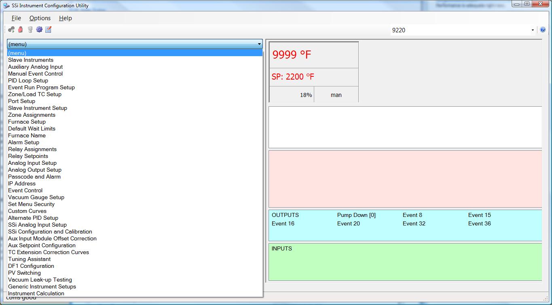
Task: Choose Zone/Load TC Setup
Action: coord(135,94)
